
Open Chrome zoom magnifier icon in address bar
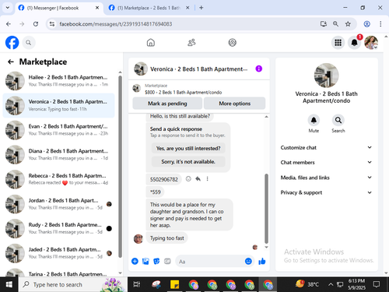tap(335, 24)
